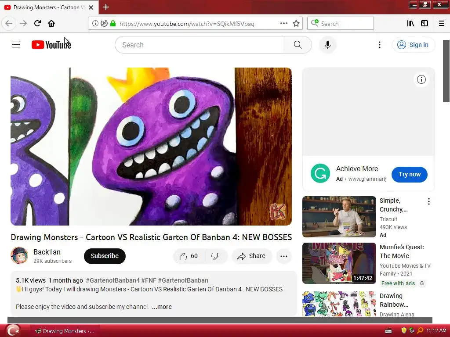Click the 5.1K views text
450x337 pixels.
coord(31,280)
